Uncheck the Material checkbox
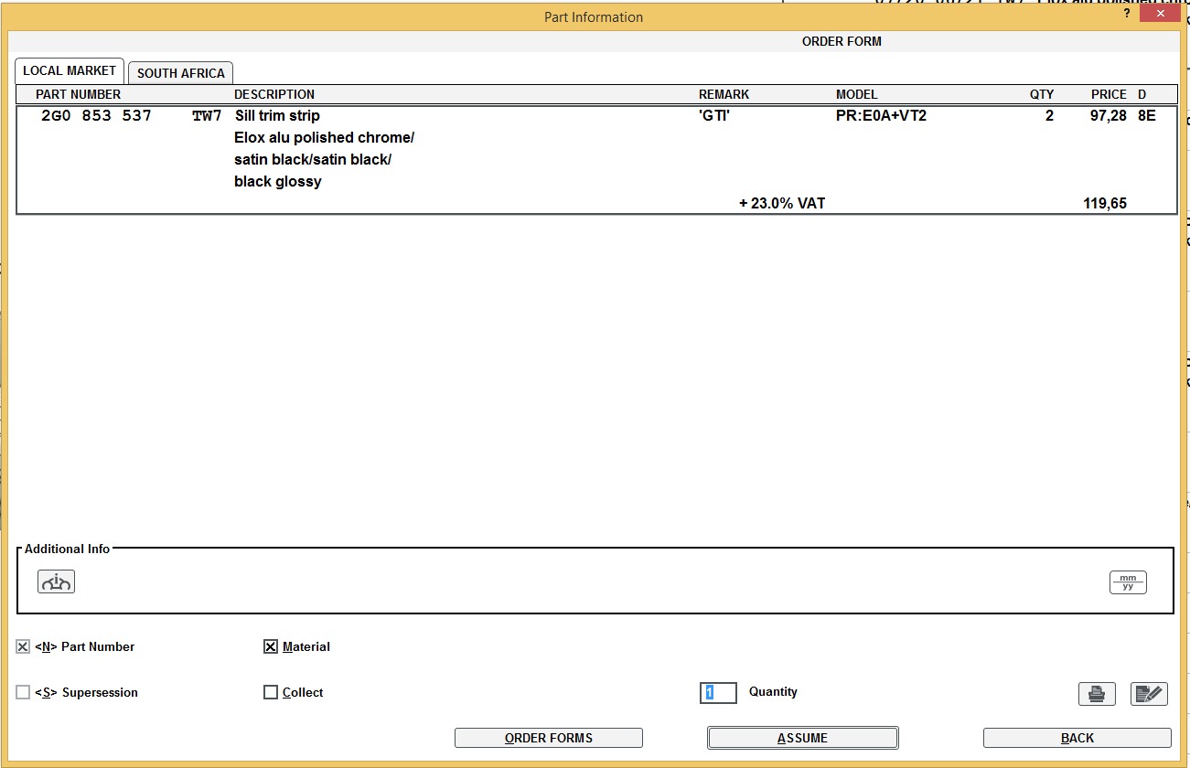 pyautogui.click(x=270, y=646)
